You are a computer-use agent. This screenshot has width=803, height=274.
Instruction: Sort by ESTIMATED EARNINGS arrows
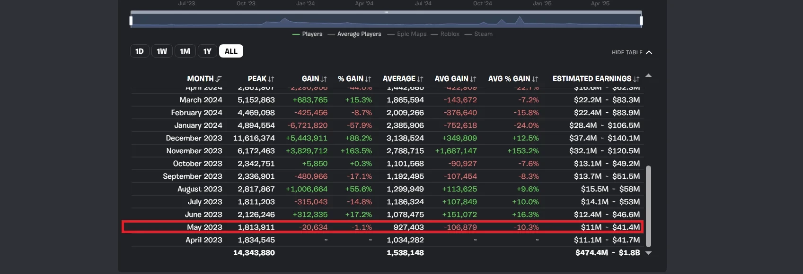(x=636, y=79)
